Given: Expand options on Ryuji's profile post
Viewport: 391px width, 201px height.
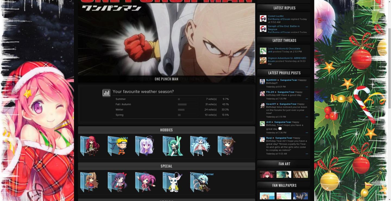Looking at the screenshot, I should point(307,154).
